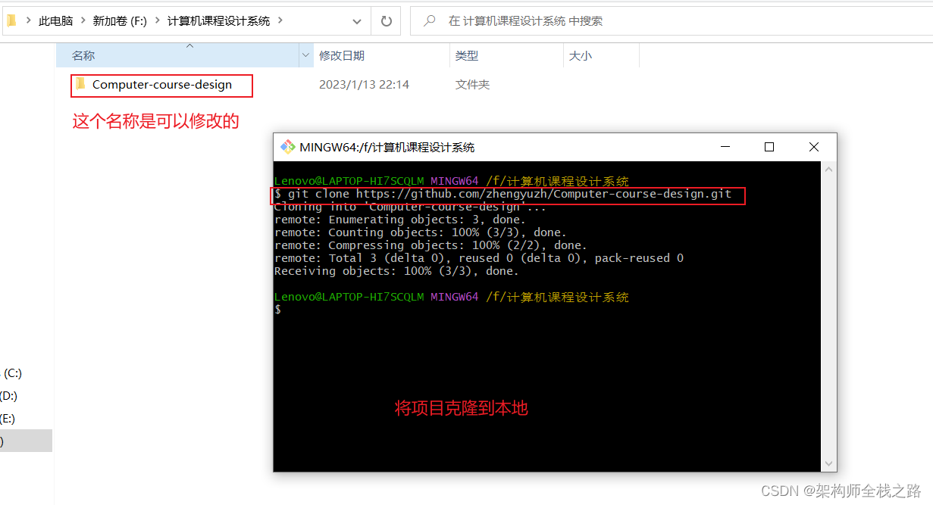Expand chevron after 新加卷 (F:) breadcrumb
The height and width of the screenshot is (505, 933).
click(157, 21)
